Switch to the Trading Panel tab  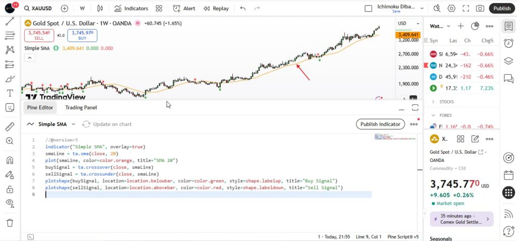click(81, 107)
